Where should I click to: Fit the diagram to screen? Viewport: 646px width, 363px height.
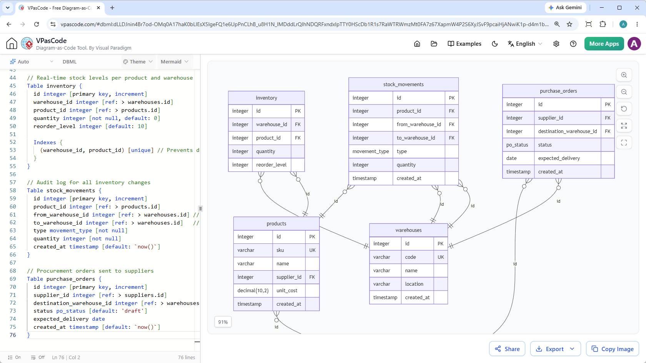624,126
